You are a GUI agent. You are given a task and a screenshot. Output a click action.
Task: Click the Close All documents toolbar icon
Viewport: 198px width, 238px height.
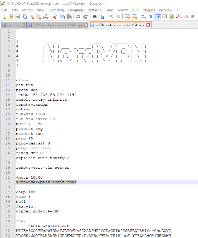tap(39, 16)
